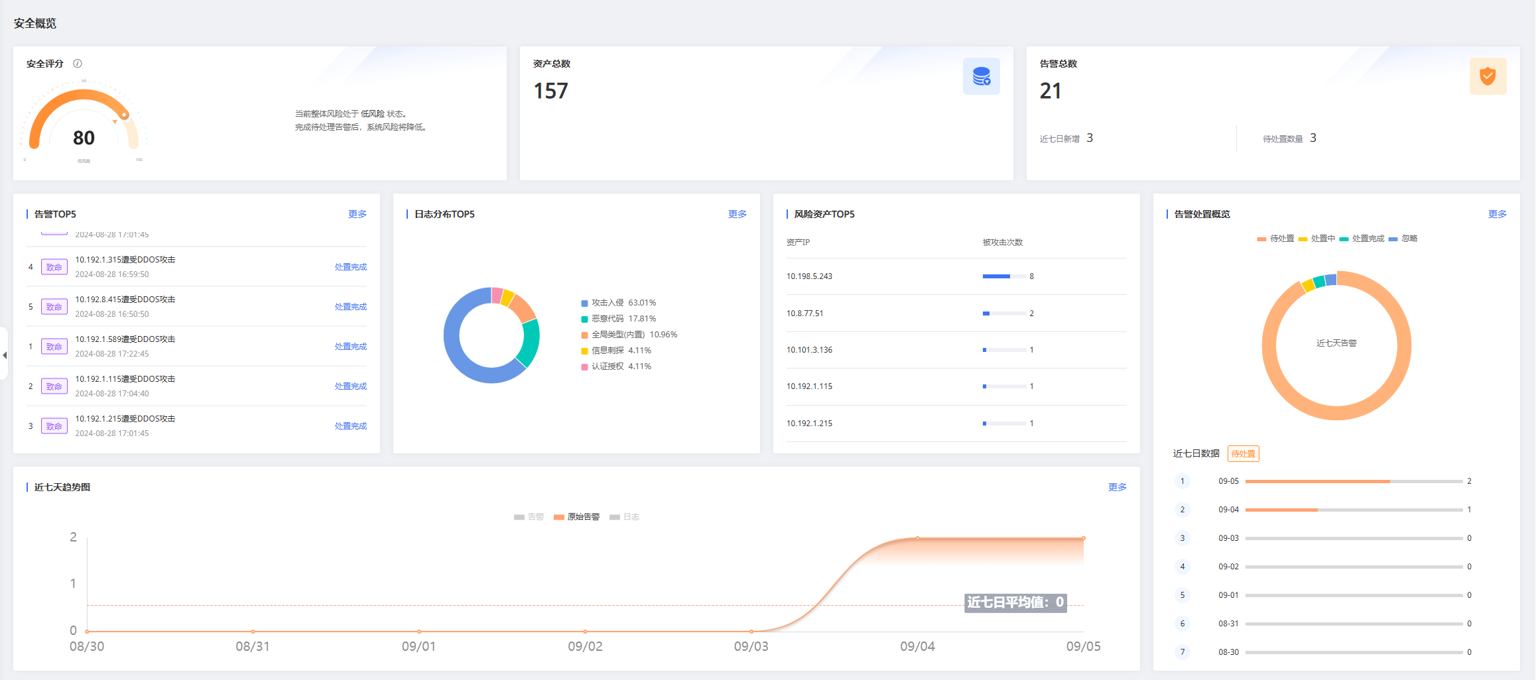Click 处置完成 for 10.192.8.415 alert
The image size is (1536, 680).
[351, 307]
